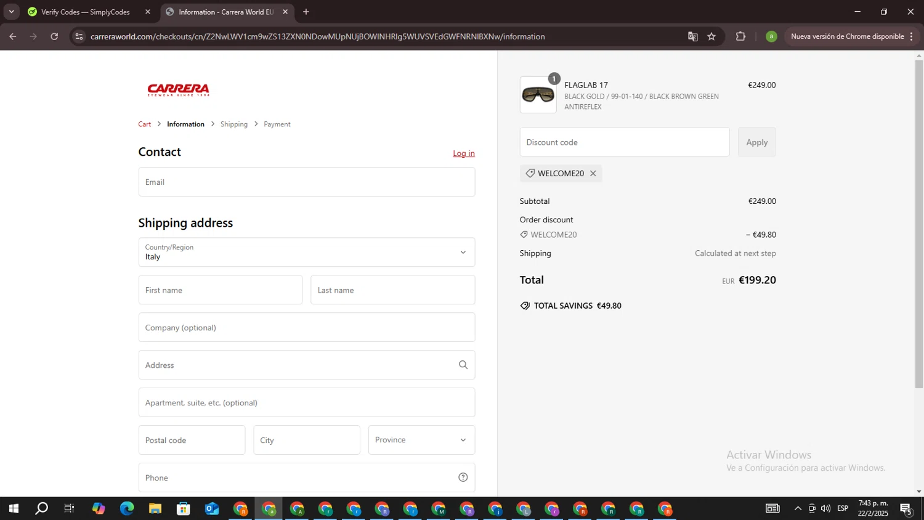The width and height of the screenshot is (924, 520).
Task: Open File Explorer from the taskbar
Action: coord(155,509)
